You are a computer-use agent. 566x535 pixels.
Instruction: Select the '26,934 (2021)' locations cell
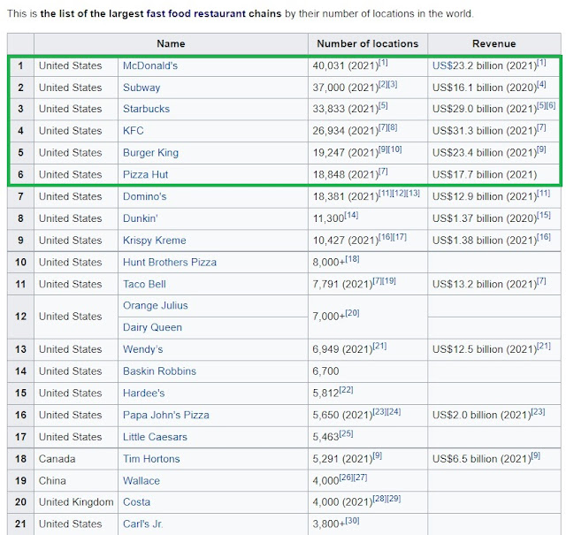(x=368, y=131)
